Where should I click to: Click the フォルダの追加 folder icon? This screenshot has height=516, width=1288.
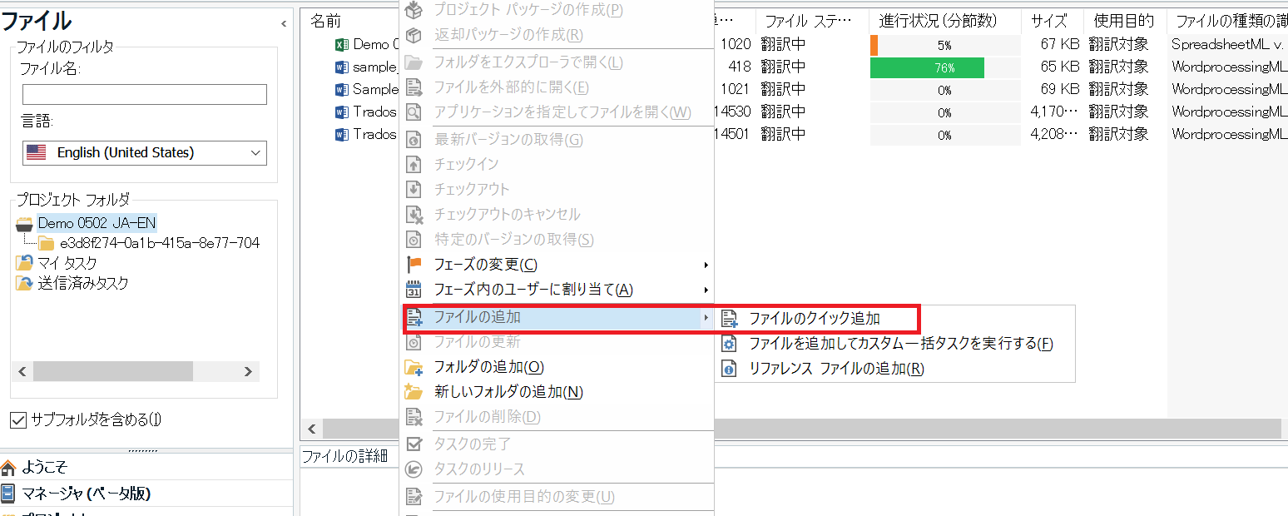tap(414, 367)
